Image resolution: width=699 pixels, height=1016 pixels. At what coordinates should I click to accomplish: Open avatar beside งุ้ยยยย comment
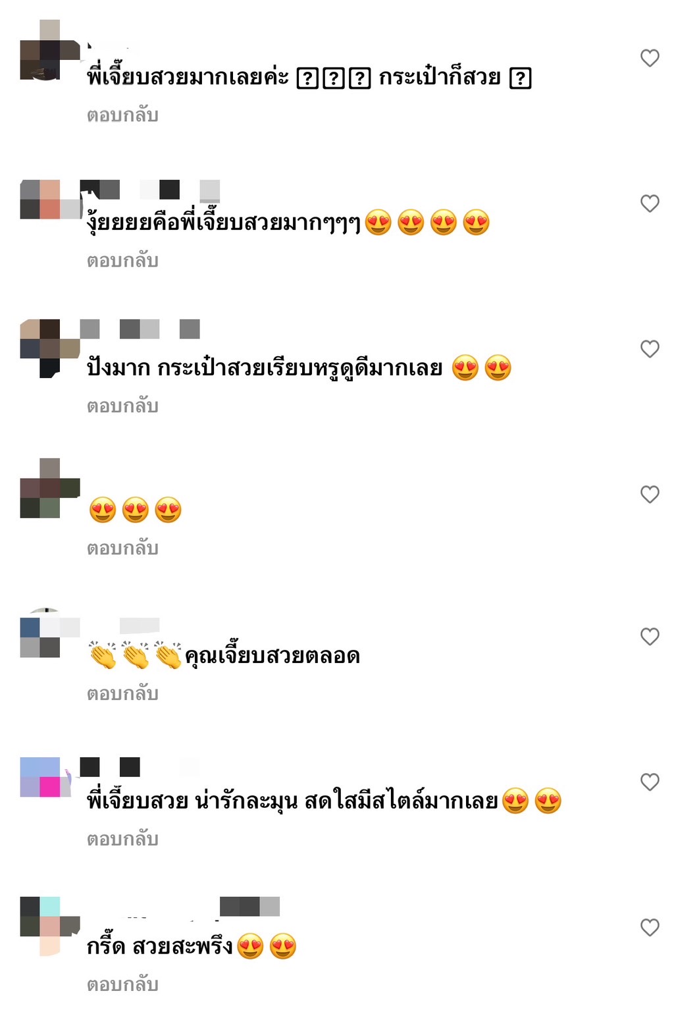pyautogui.click(x=50, y=200)
